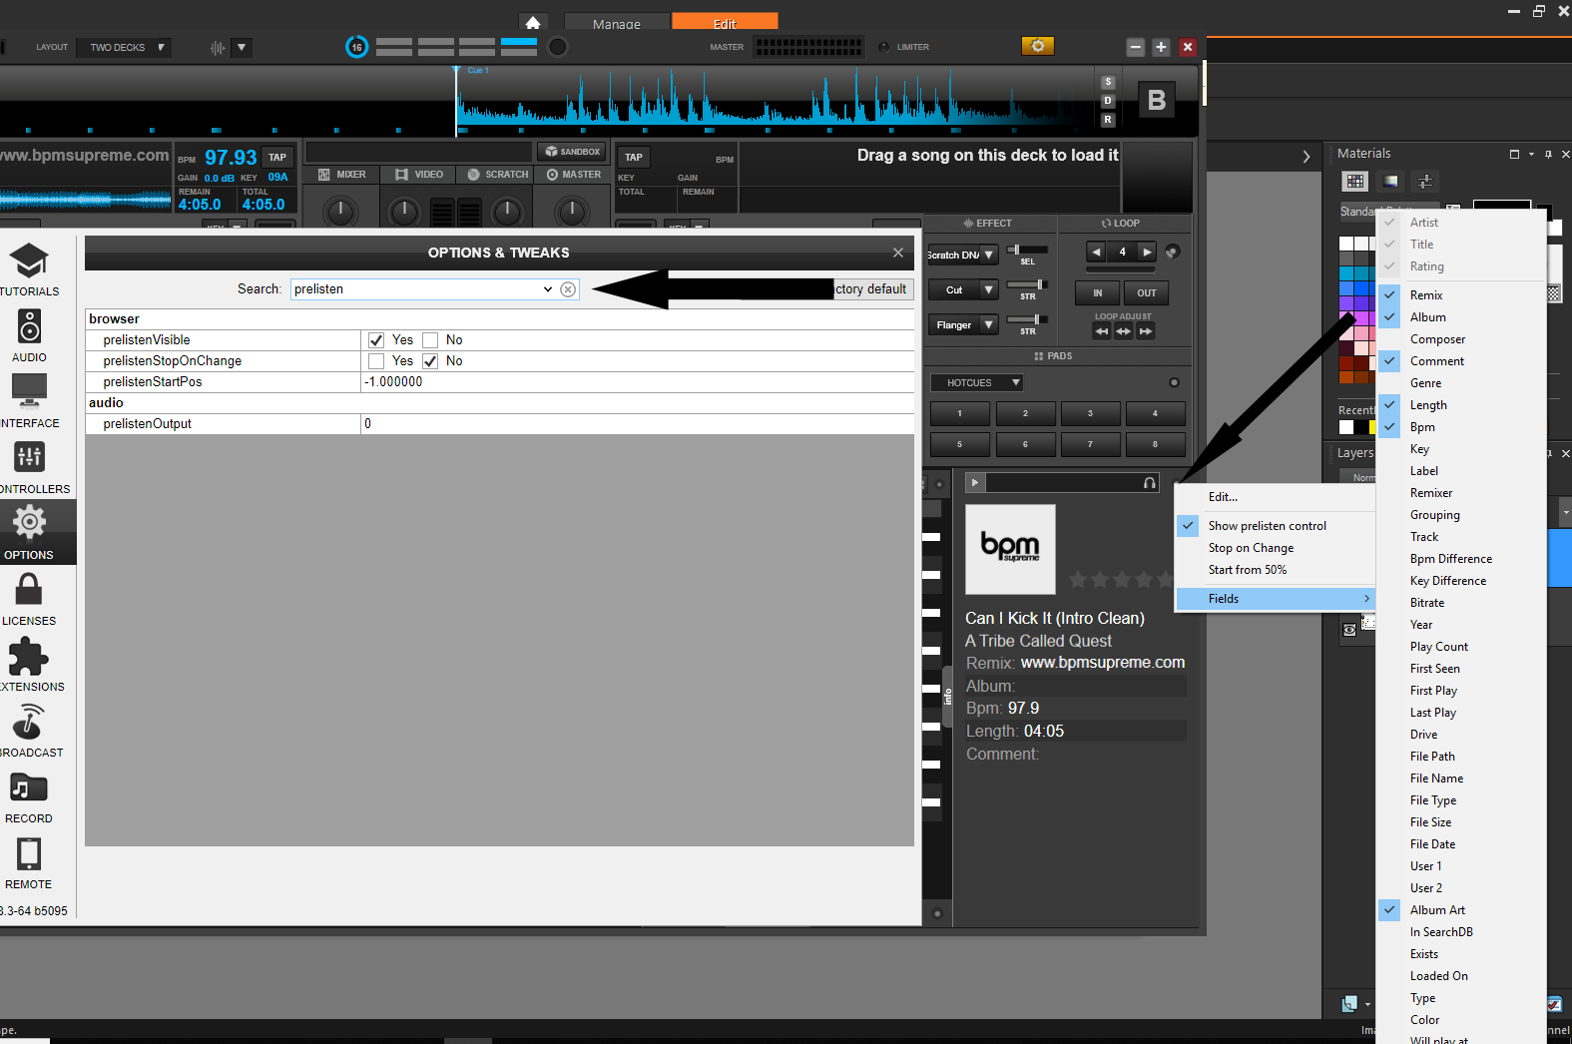Viewport: 1572px width, 1044px height.
Task: Click the R button beside deck B
Action: tap(1108, 120)
